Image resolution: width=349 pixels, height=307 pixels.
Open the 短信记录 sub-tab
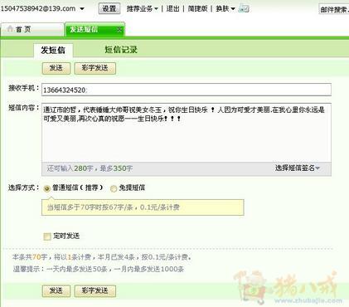(121, 50)
